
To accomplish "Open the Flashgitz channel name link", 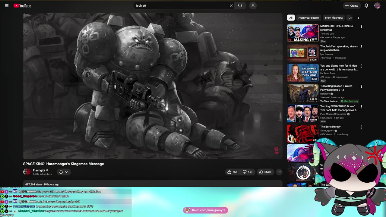I will 39,170.
